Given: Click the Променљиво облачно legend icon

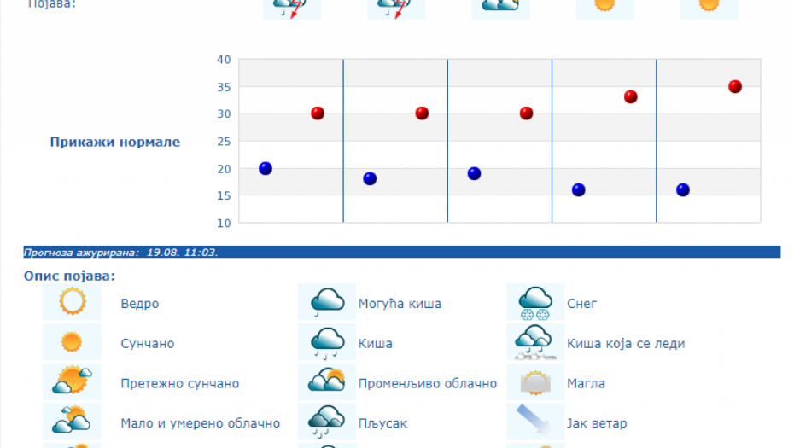Looking at the screenshot, I should (x=326, y=382).
